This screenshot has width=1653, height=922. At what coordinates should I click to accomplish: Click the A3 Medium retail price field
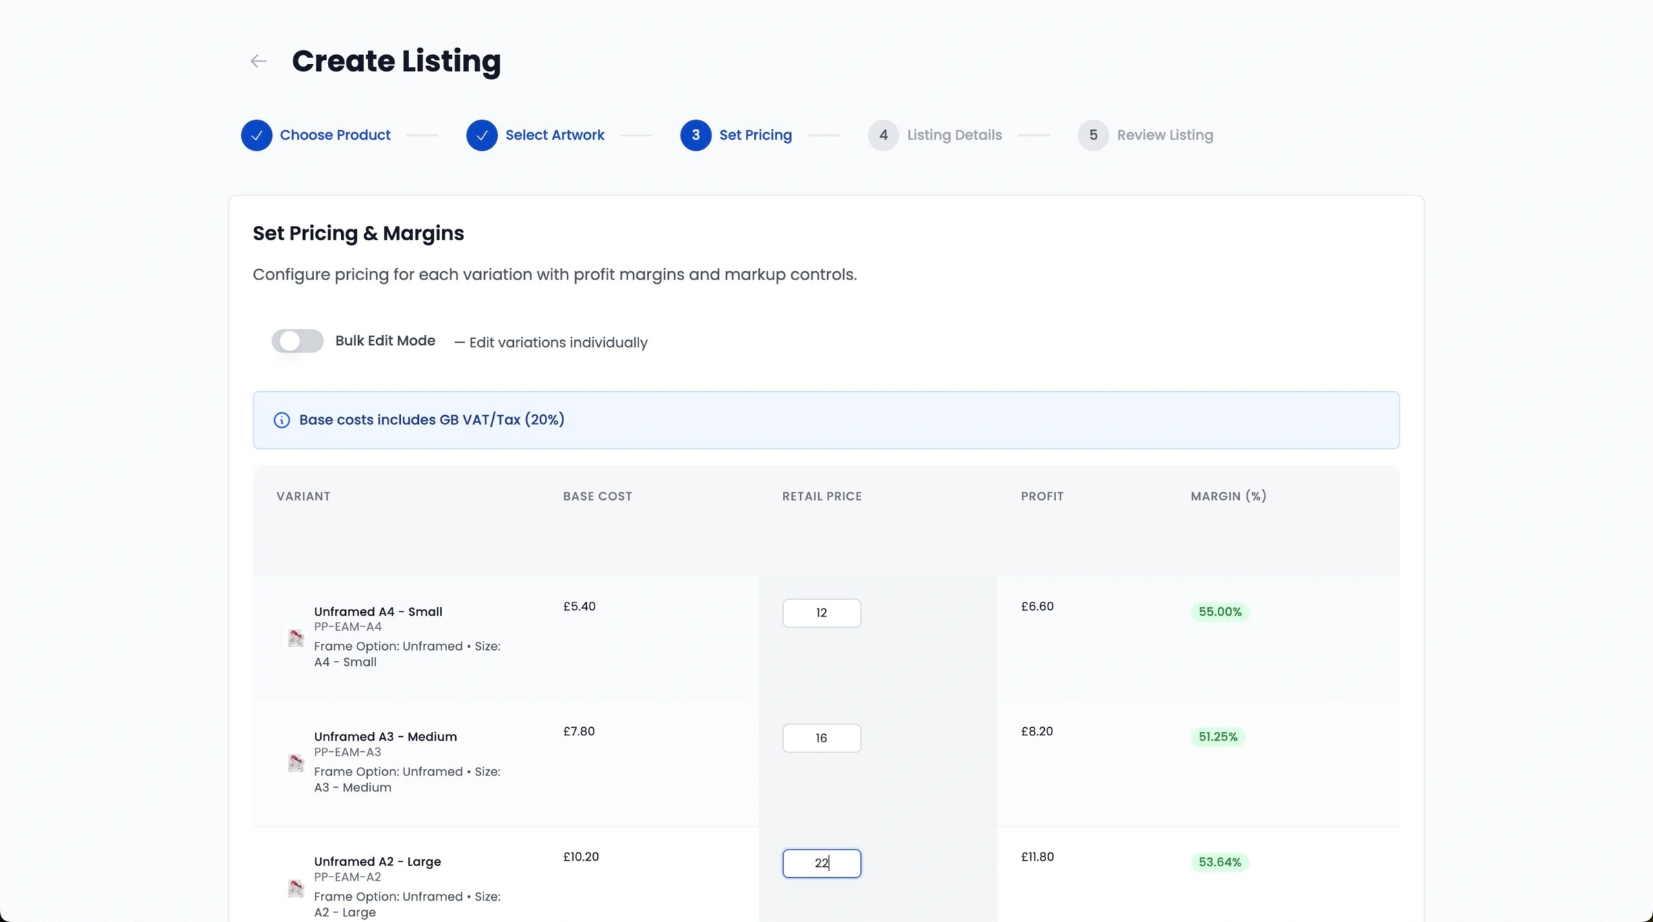[821, 738]
